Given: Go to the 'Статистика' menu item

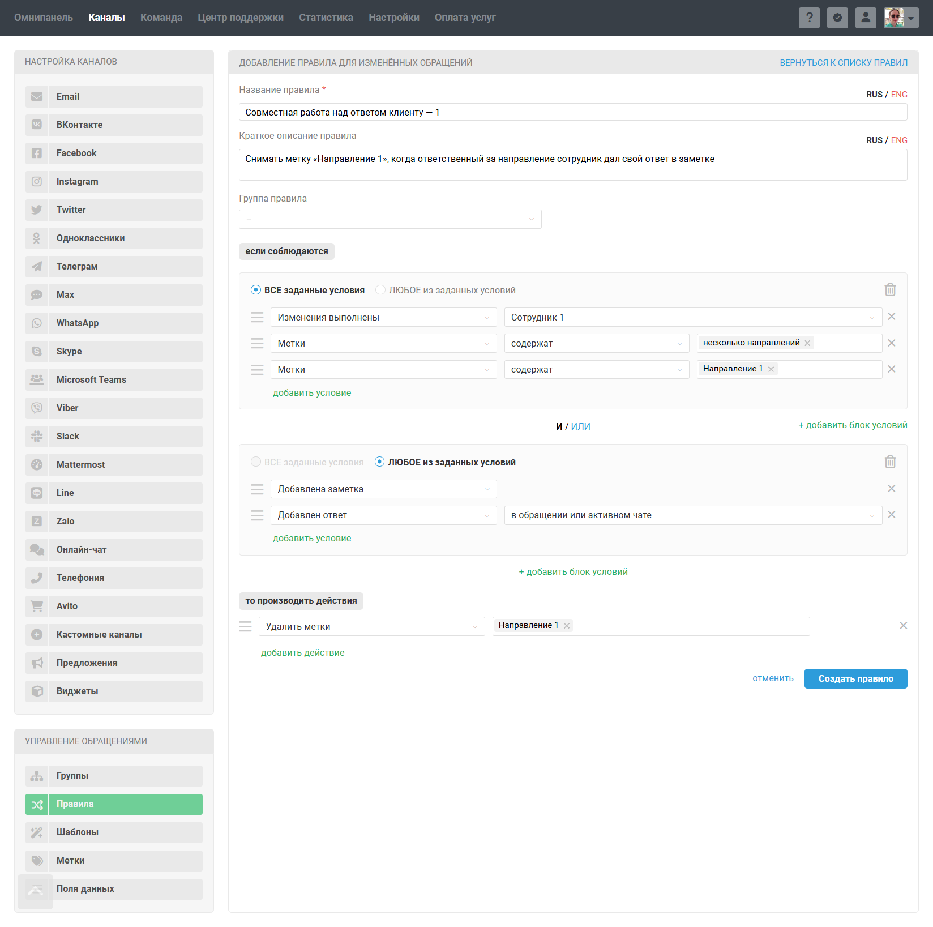Looking at the screenshot, I should [326, 18].
